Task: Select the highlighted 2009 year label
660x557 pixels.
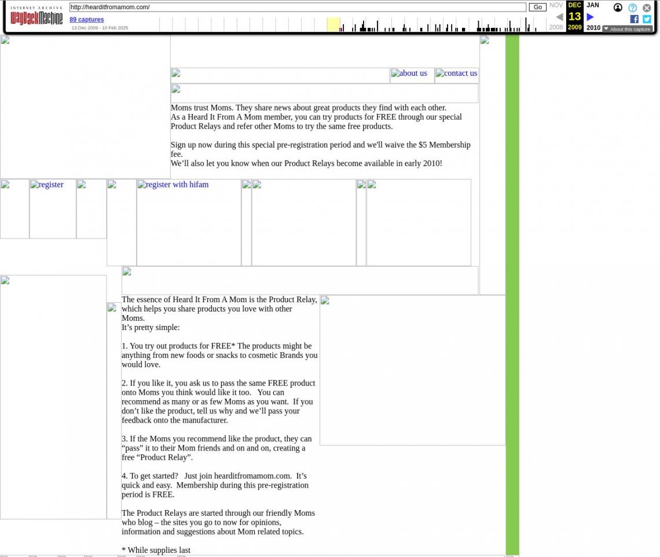Action: 574,27
